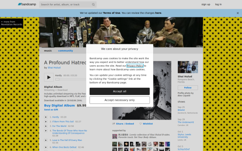
Task: Play track 3 For The World icon
Action: [46, 126]
